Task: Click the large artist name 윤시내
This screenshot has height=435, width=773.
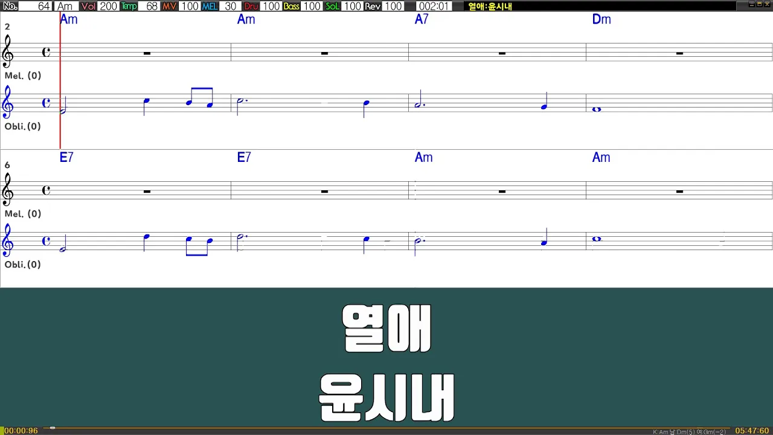Action: (386, 398)
